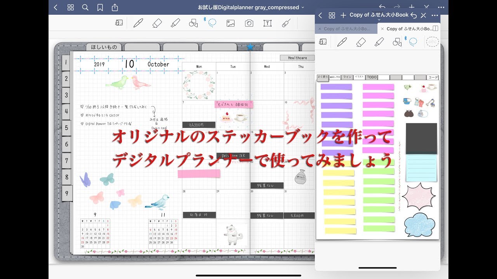Tap the dark gray square memo sticker
This screenshot has width=497, height=279.
[x=421, y=139]
